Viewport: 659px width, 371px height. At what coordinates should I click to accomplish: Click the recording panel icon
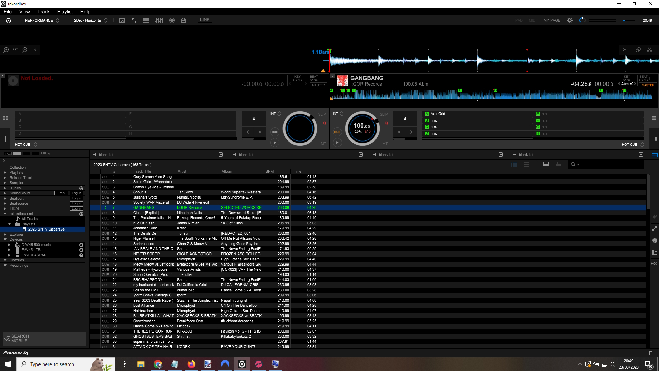[172, 20]
